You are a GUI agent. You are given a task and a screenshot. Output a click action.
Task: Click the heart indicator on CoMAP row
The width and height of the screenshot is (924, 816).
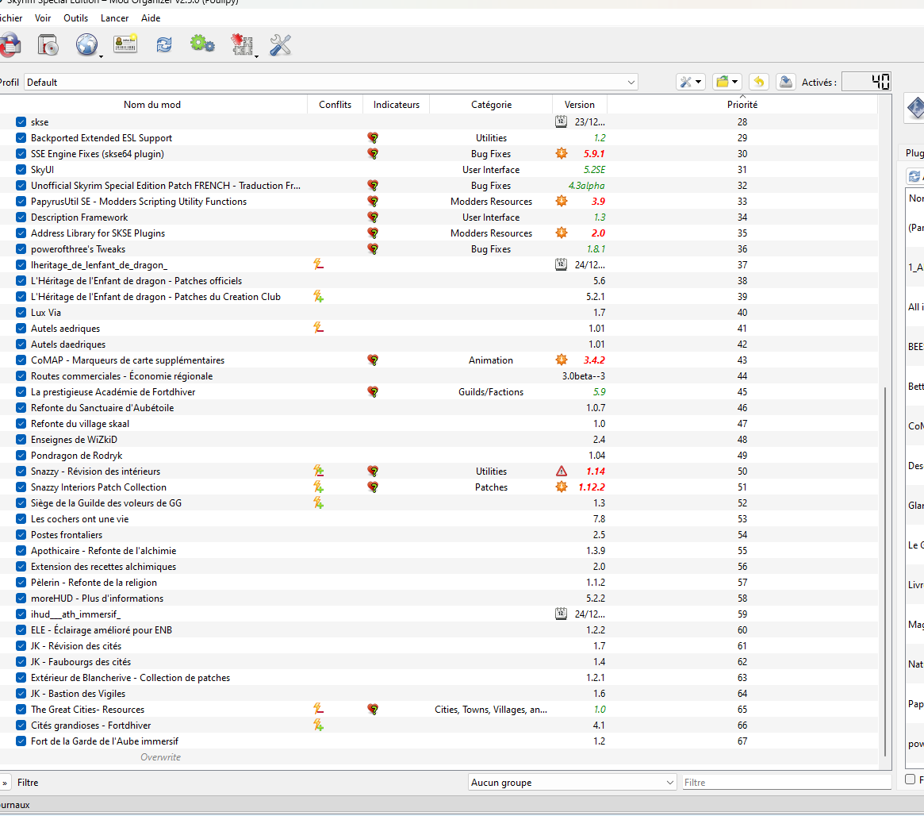[373, 360]
